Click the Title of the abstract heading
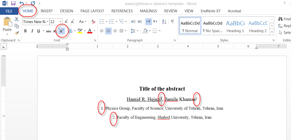This screenshot has width=291, height=140. tap(162, 89)
